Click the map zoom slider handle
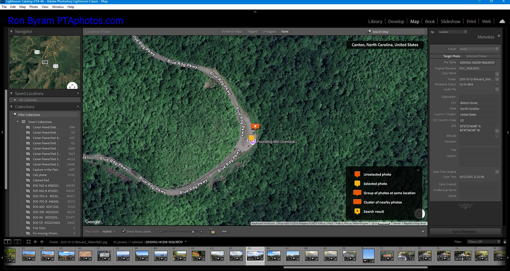The width and height of the screenshot is (510, 271). pos(193,232)
